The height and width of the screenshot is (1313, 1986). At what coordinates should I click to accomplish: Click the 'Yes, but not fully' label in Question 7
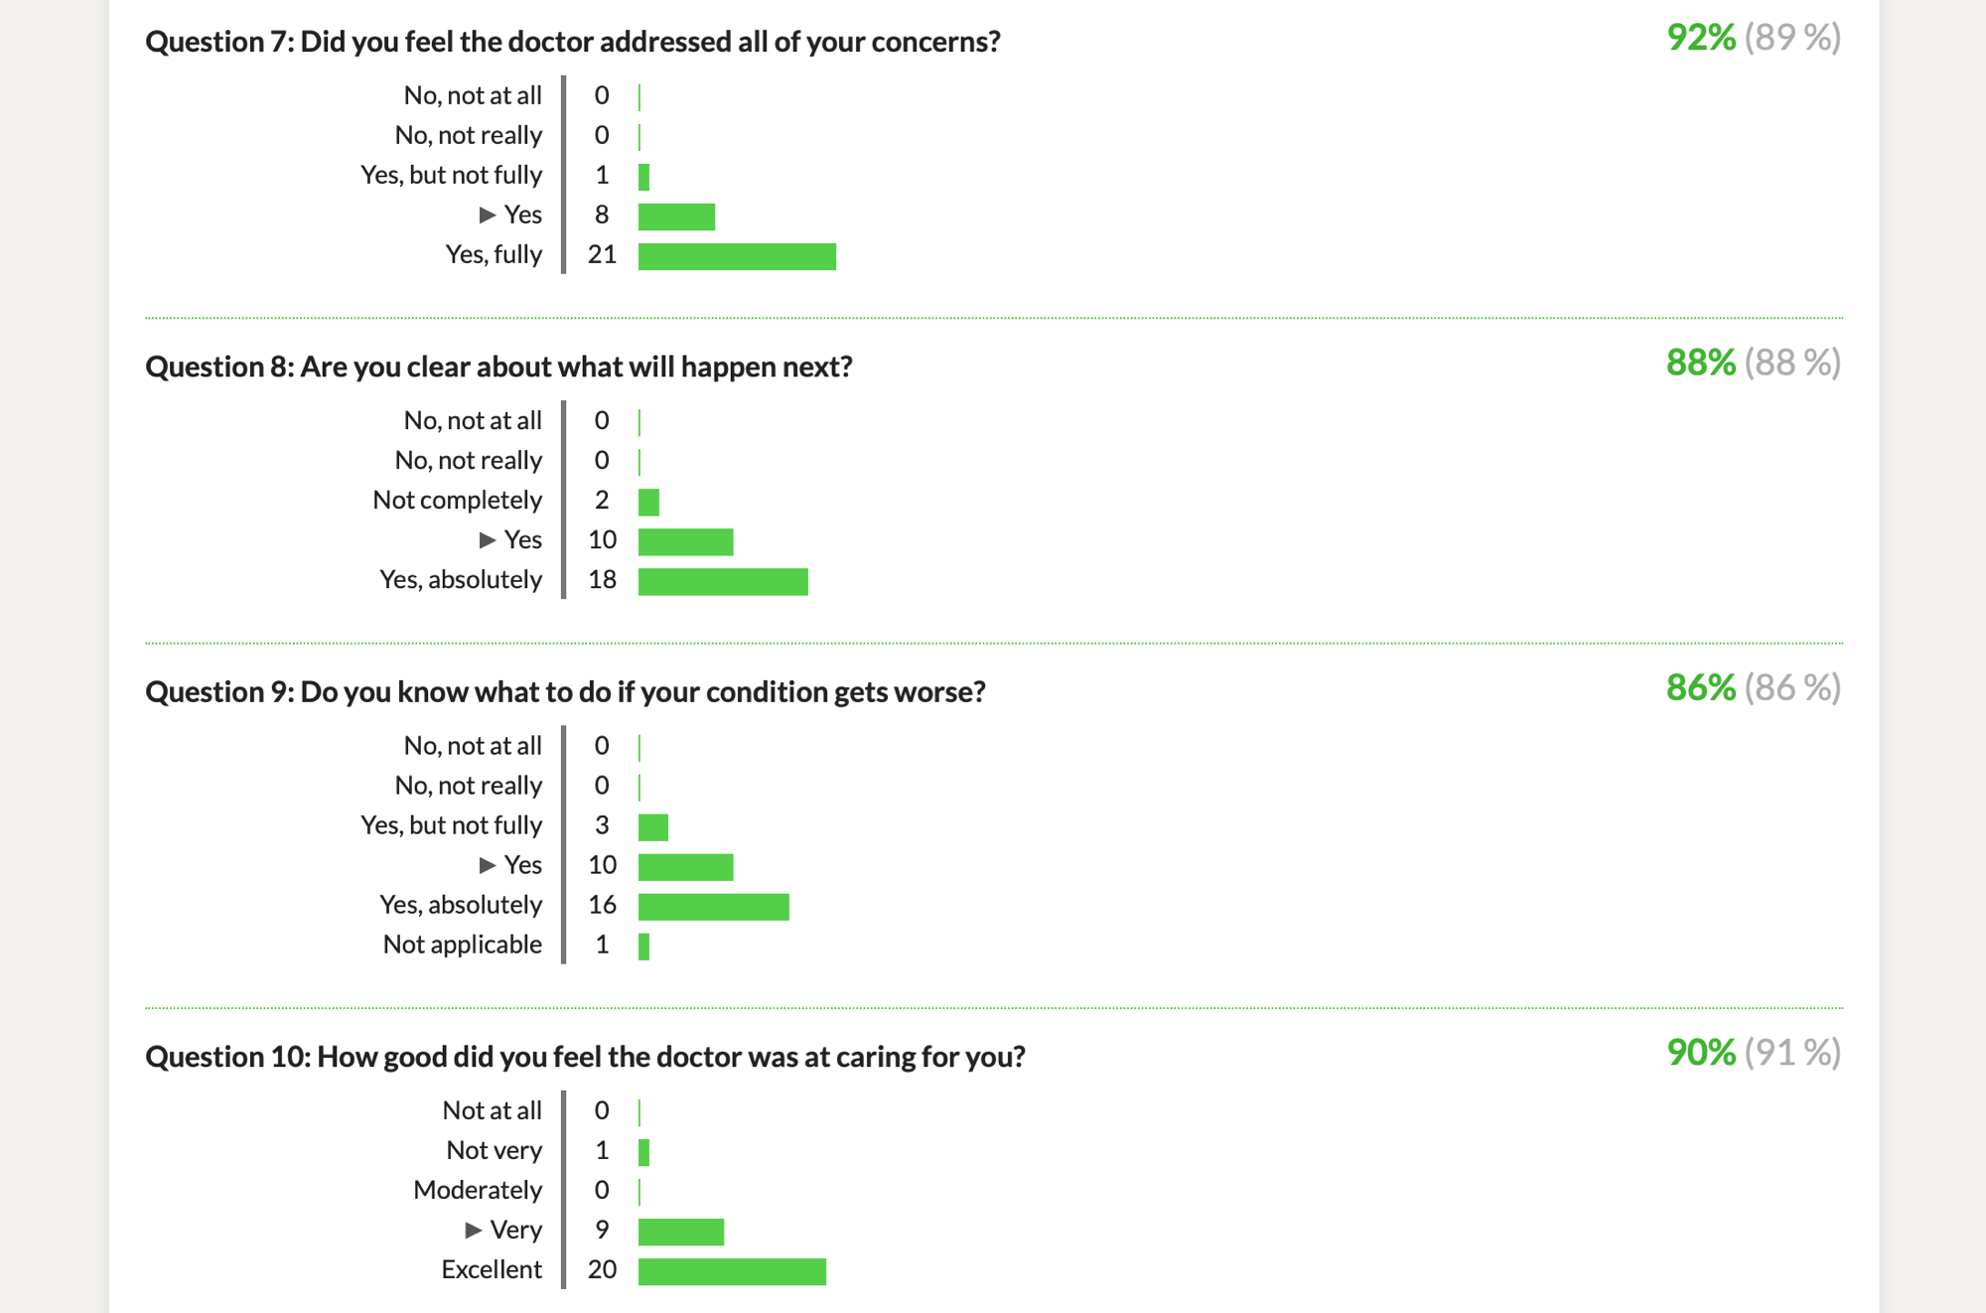[452, 176]
